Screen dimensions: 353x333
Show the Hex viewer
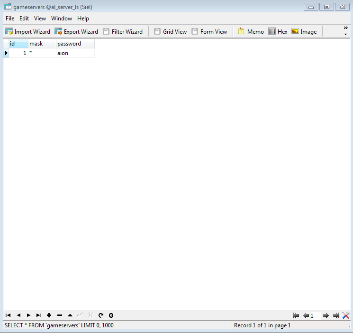(x=278, y=32)
